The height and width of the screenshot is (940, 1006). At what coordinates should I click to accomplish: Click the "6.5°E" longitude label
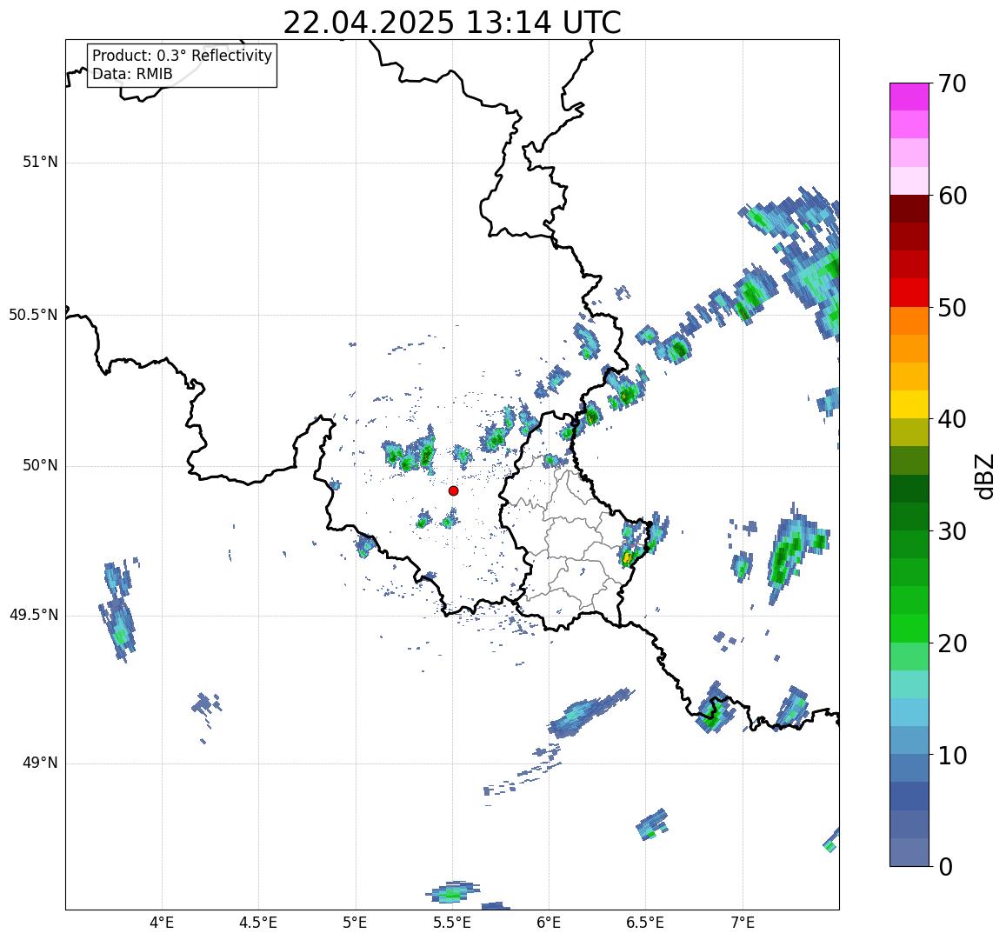tap(645, 923)
